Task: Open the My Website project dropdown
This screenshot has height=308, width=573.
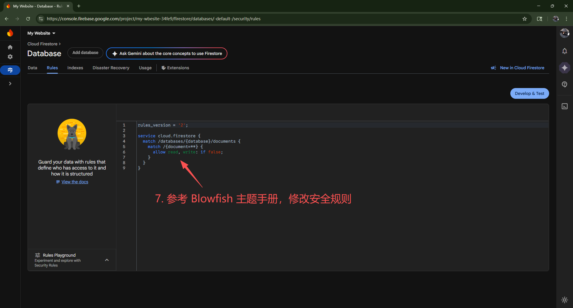Action: click(x=41, y=33)
